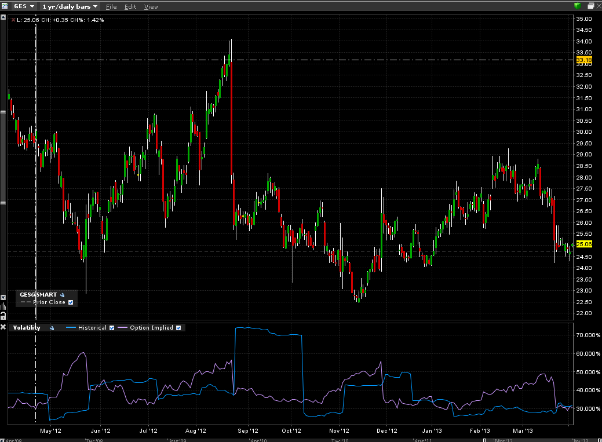Click the Dec '12 date axis label
This screenshot has width=602, height=442.
point(387,431)
